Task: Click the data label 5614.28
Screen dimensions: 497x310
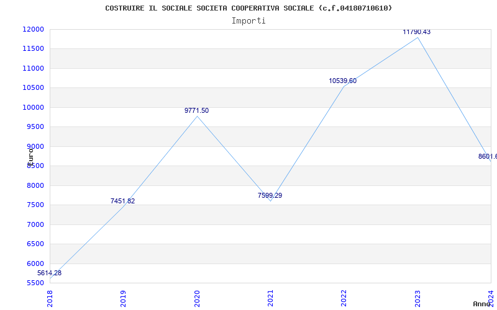Action: tap(50, 273)
